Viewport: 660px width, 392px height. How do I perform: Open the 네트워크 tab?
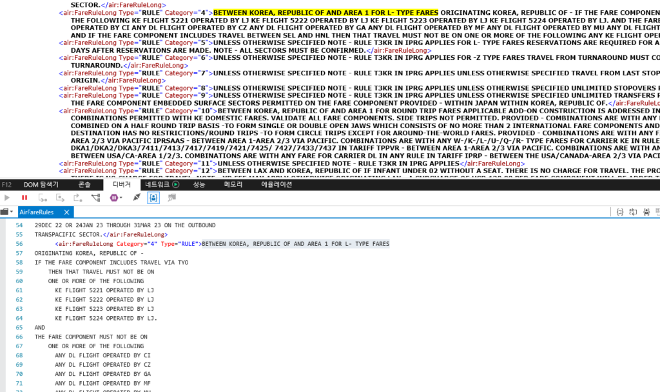[161, 184]
